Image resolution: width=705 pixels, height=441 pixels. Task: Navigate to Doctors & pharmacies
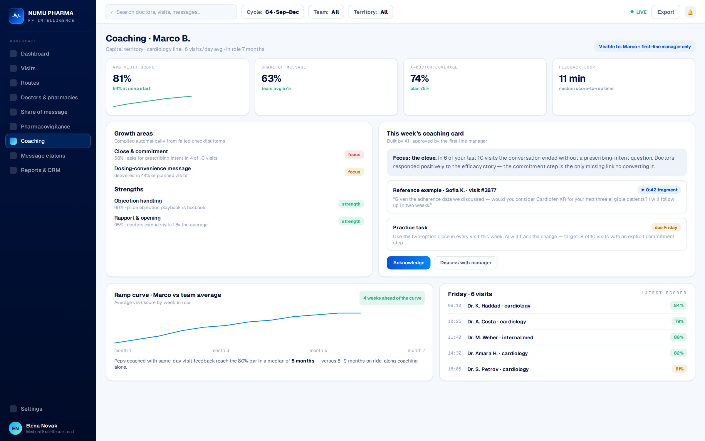[x=48, y=97]
